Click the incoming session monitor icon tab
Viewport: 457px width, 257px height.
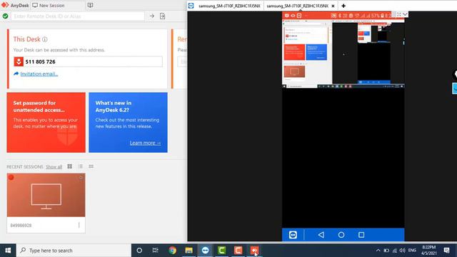[x=90, y=5]
